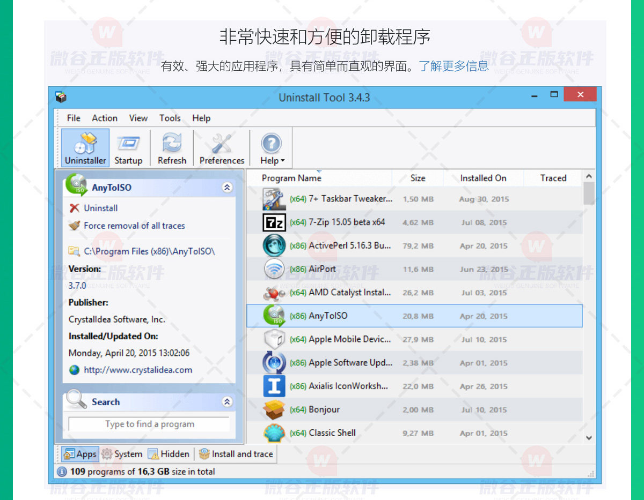Click the Apr 26, 2015 date cell
The image size is (644, 500).
point(484,386)
